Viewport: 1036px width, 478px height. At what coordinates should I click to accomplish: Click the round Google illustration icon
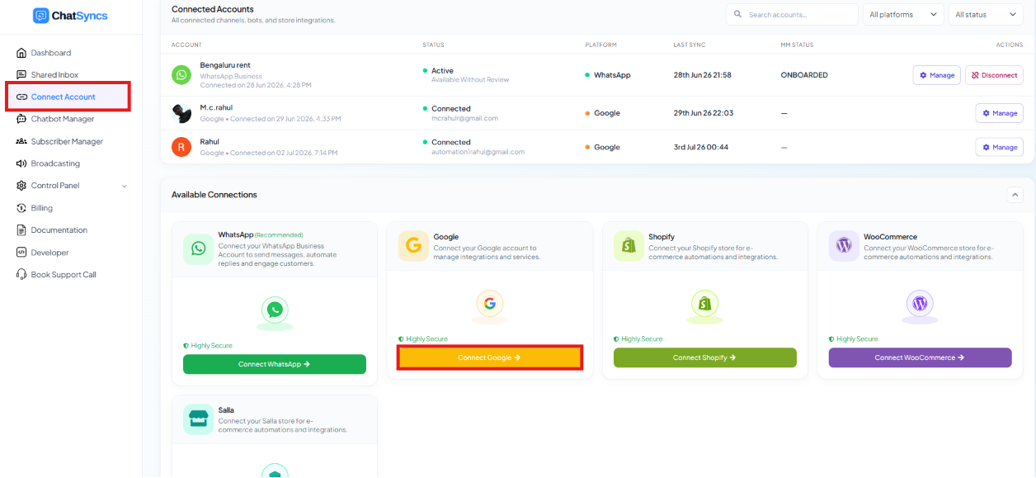[490, 304]
